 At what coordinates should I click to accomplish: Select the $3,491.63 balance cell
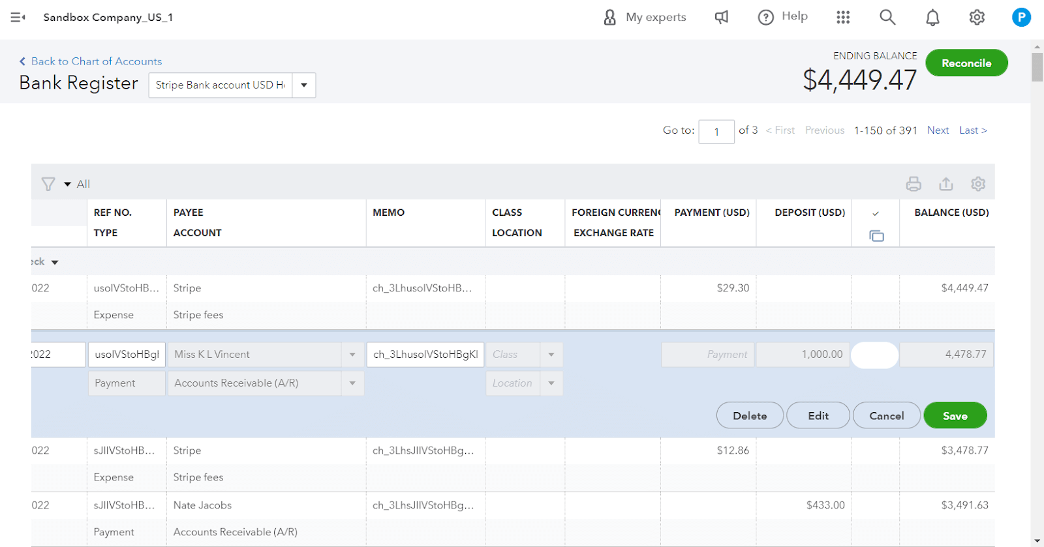(x=947, y=505)
